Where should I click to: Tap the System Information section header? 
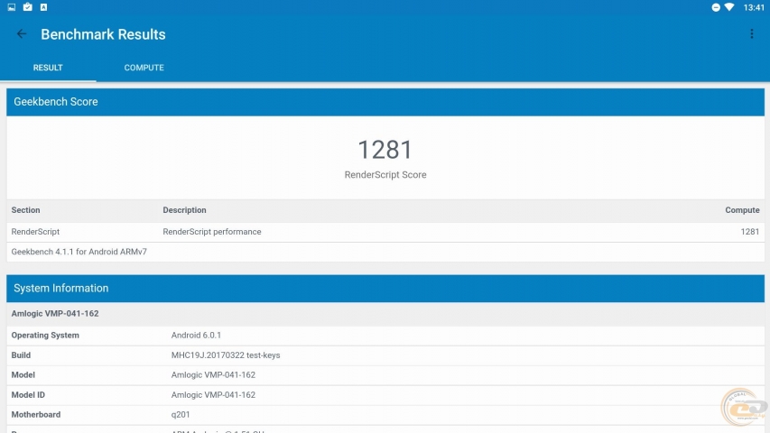[385, 289]
